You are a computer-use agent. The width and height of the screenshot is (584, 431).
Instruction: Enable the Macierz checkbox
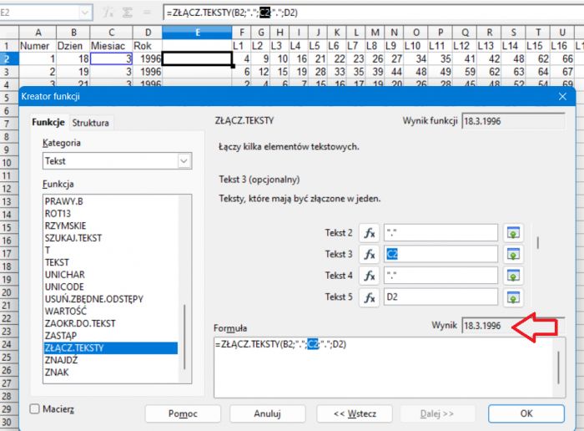pyautogui.click(x=35, y=409)
